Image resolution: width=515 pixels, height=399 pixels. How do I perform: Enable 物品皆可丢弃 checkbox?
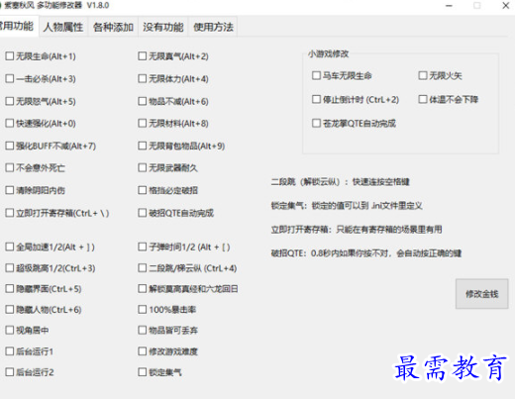[143, 330]
